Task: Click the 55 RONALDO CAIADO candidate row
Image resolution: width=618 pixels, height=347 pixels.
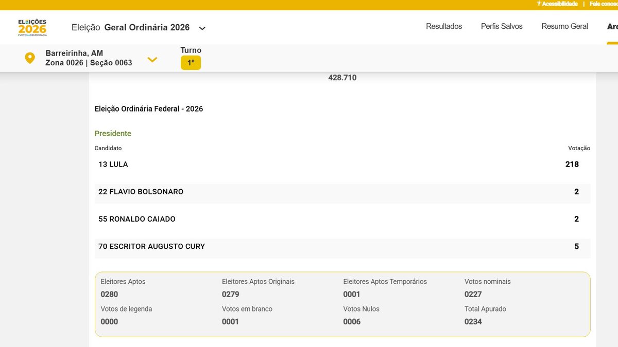Action: pyautogui.click(x=342, y=219)
